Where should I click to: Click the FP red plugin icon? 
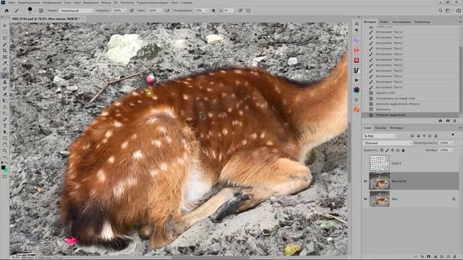(x=357, y=51)
